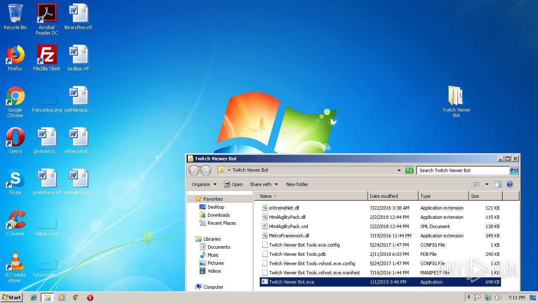Select the pathlangua... desktop document
538x303 pixels.
coord(78,100)
